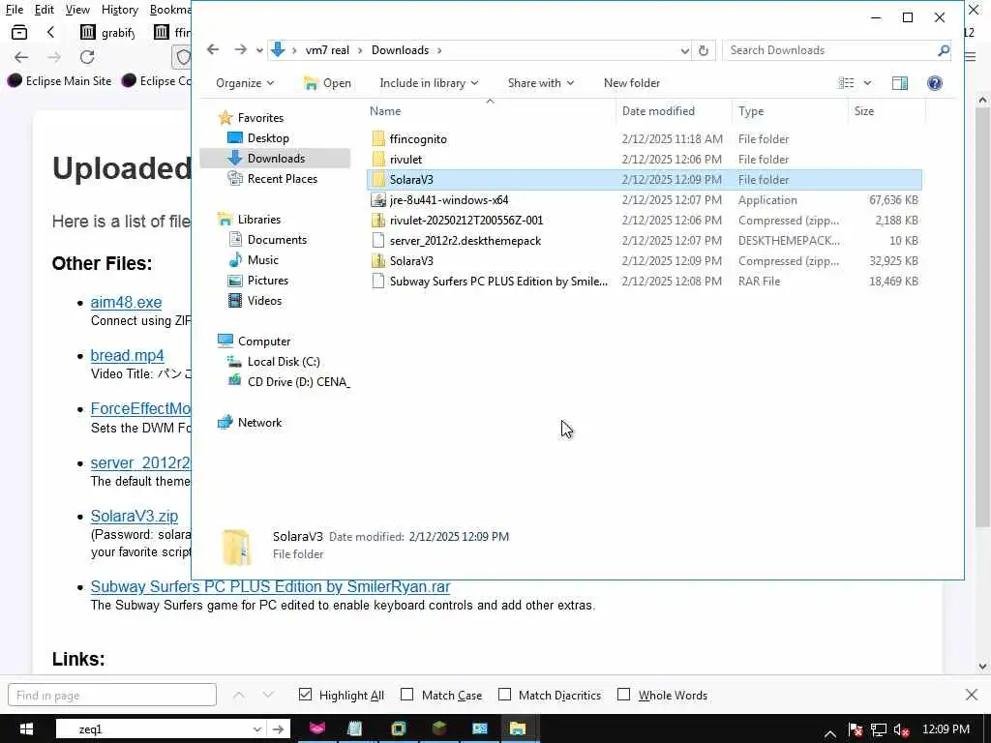This screenshot has width=991, height=743.
Task: Select the ffincognito folder icon
Action: [x=378, y=139]
